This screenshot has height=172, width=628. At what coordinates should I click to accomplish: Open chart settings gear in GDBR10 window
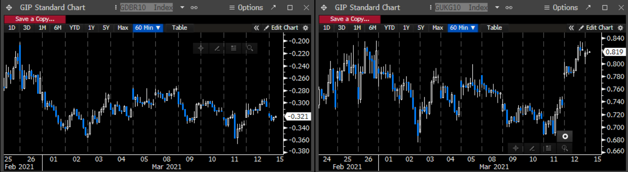tap(306, 28)
